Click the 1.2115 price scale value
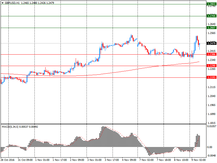 click(212, 87)
